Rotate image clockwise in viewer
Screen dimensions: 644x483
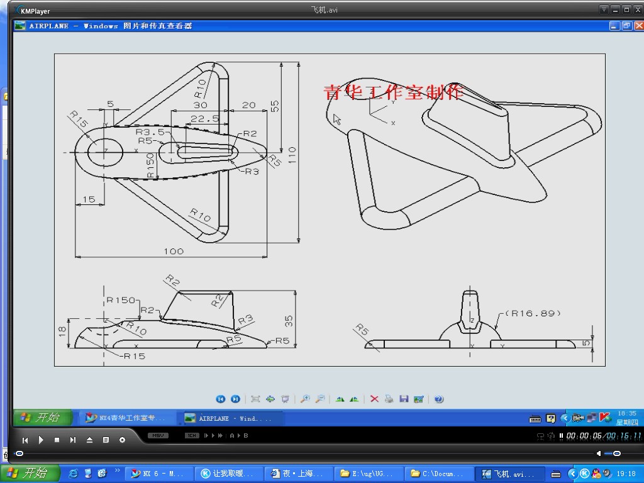[340, 399]
